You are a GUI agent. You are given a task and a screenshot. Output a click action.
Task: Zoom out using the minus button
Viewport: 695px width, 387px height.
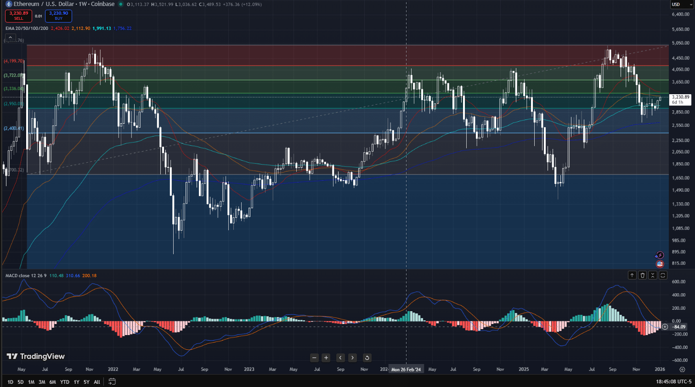click(314, 358)
